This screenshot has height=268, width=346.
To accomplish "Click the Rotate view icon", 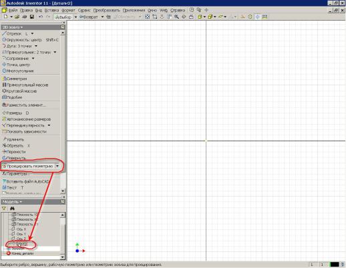I will pyautogui.click(x=184, y=17).
